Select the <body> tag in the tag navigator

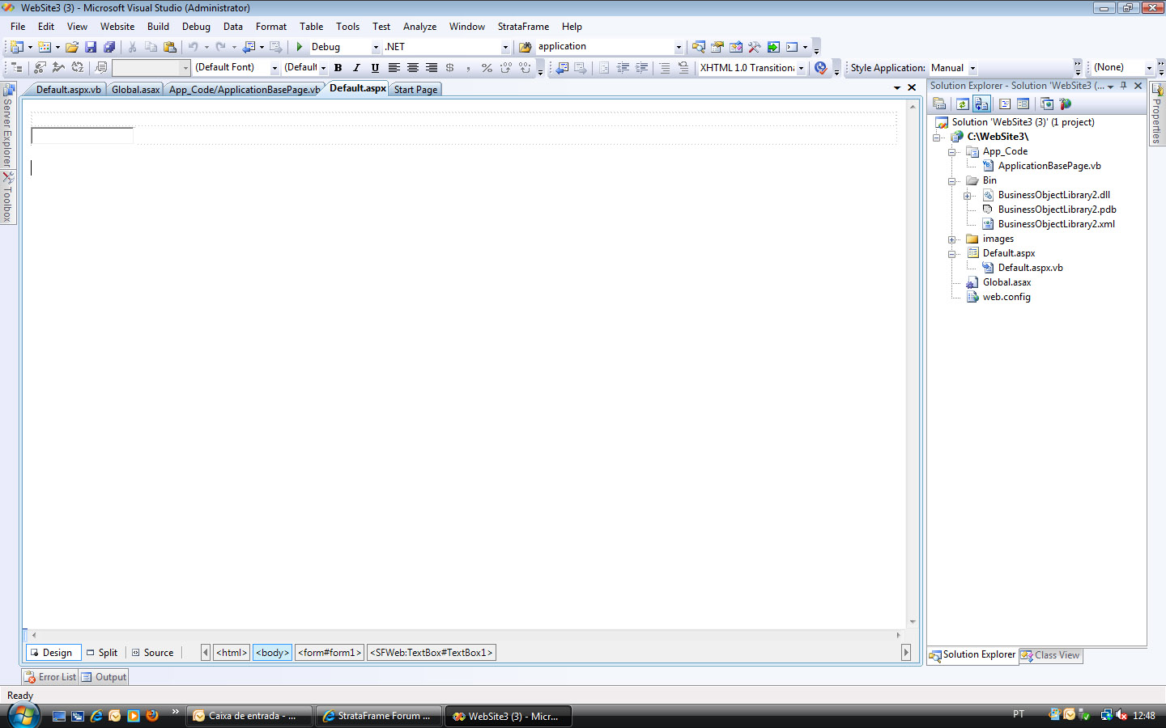tap(272, 653)
